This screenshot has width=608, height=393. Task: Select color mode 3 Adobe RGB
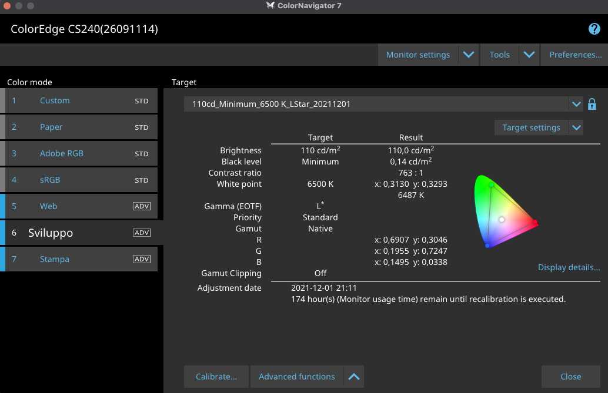pos(79,153)
